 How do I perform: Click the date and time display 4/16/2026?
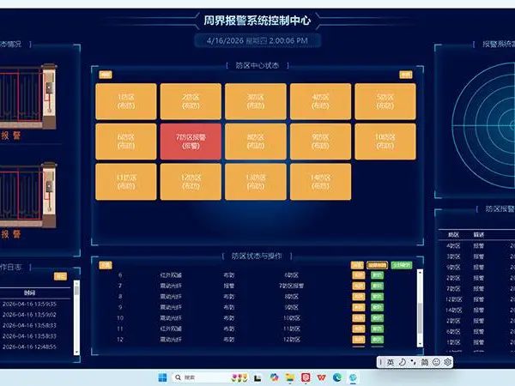click(x=257, y=40)
